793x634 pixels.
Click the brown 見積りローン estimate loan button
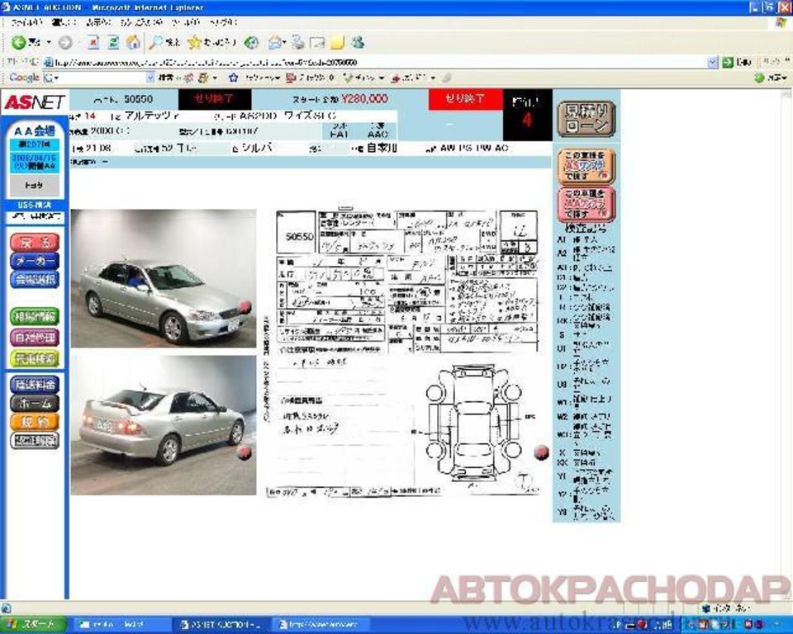(x=586, y=120)
